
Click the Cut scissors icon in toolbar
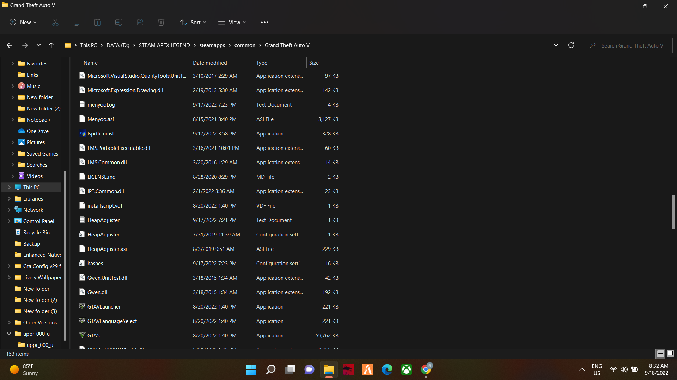tap(55, 22)
